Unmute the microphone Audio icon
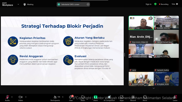Viewport: 182px width, 102px height. pos(7,97)
